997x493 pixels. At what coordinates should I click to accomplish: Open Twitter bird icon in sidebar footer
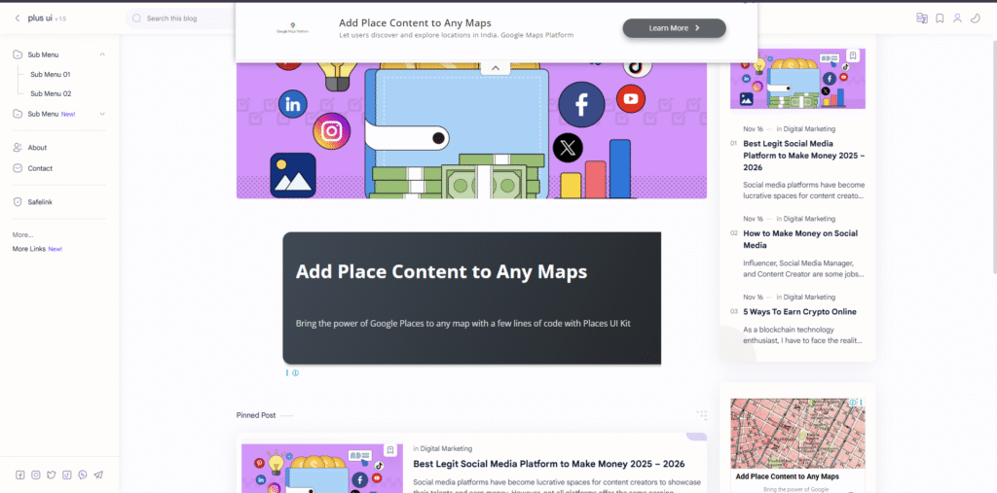click(52, 475)
